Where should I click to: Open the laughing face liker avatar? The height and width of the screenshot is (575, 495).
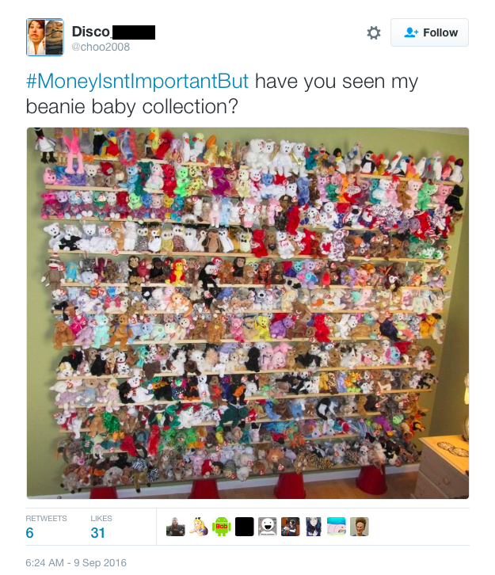[x=268, y=527]
